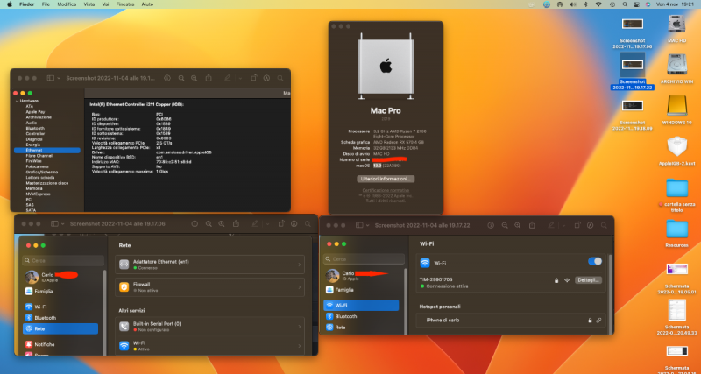Select desktop file Screenshot 2022-11...19.18.09
Image resolution: width=701 pixels, height=374 pixels.
click(x=633, y=115)
